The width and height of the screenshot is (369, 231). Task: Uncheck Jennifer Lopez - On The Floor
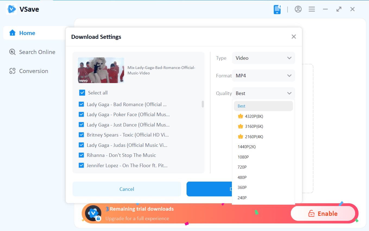(x=81, y=166)
